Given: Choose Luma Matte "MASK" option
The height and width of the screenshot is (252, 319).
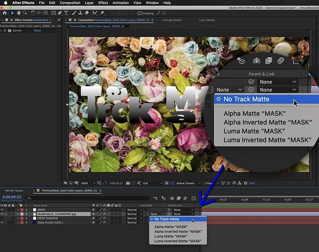Looking at the screenshot, I should pyautogui.click(x=171, y=236).
